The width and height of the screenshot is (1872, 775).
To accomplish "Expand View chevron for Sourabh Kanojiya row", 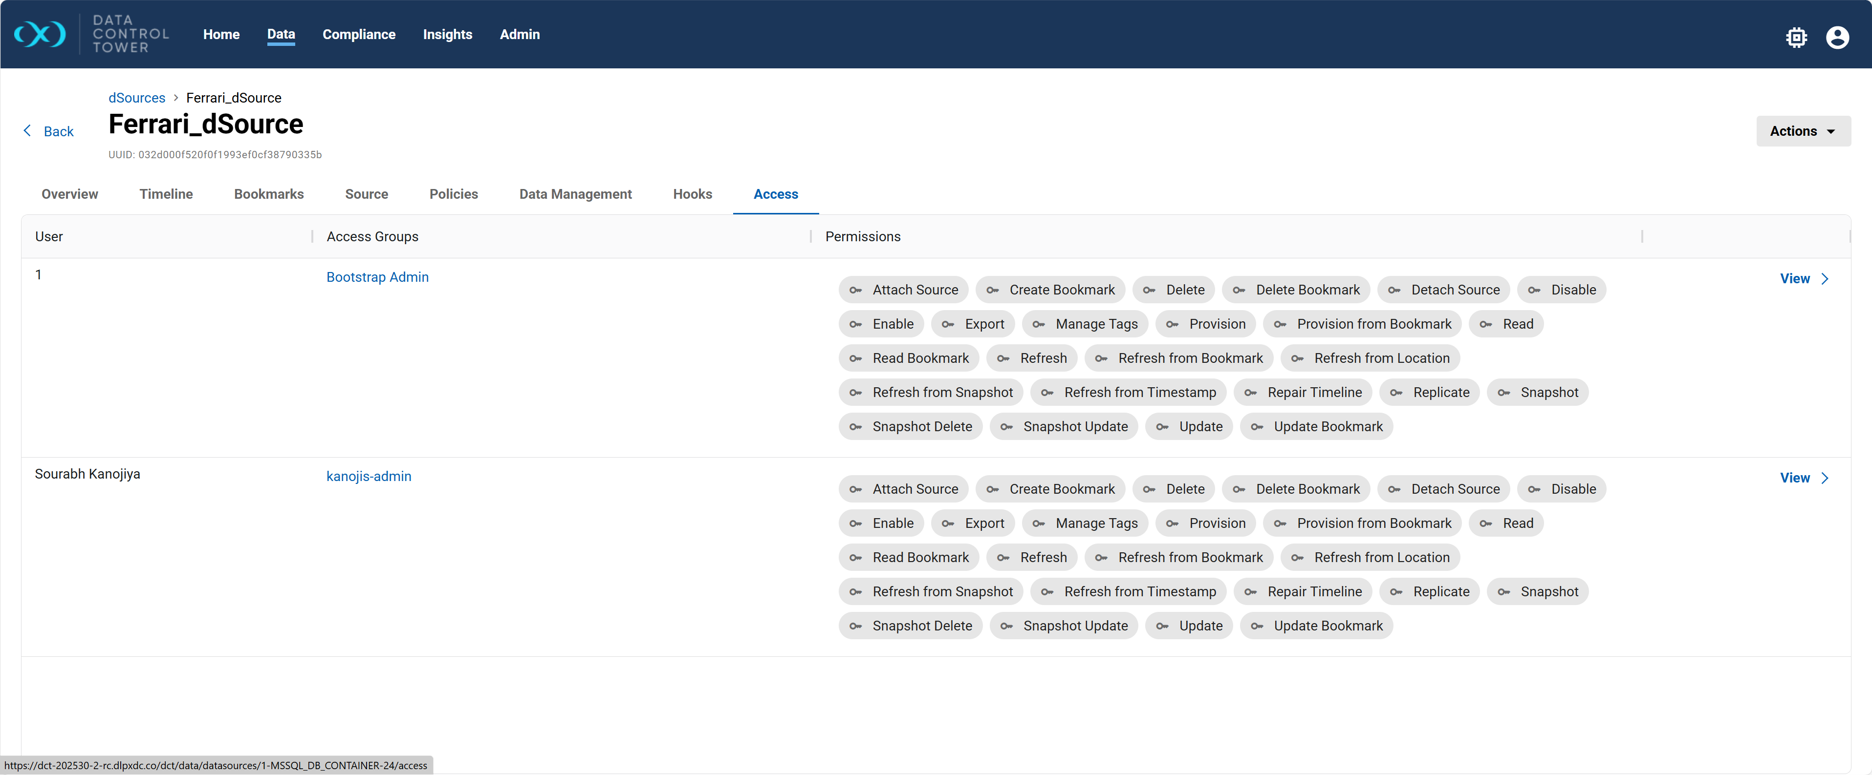I will [1825, 478].
